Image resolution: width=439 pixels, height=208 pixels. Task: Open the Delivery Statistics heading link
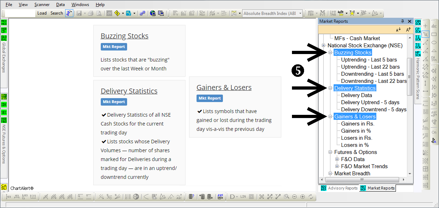pyautogui.click(x=129, y=91)
